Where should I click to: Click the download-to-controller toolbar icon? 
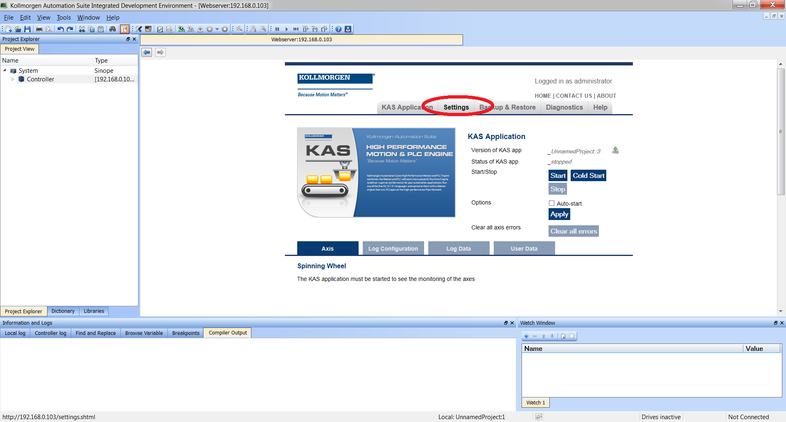tap(200, 29)
